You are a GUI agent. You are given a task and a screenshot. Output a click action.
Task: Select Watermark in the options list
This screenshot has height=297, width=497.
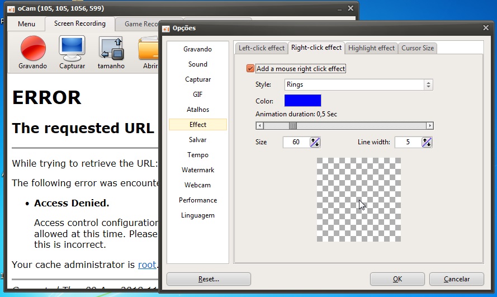click(x=198, y=170)
